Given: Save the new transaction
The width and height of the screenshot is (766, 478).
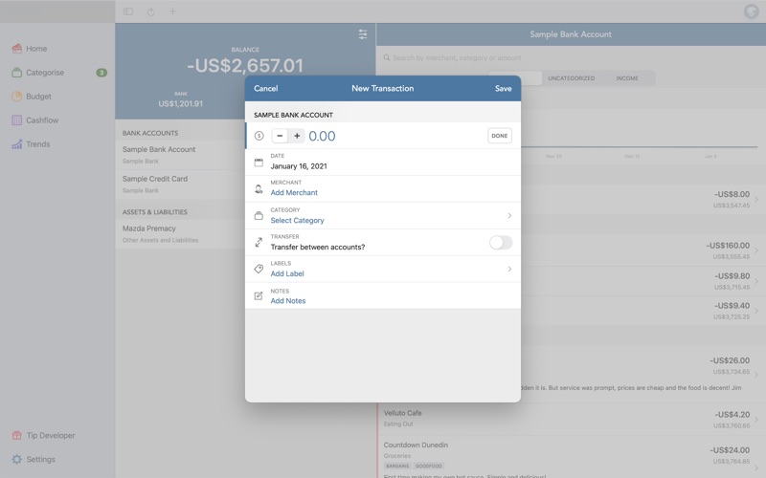Looking at the screenshot, I should pyautogui.click(x=504, y=88).
